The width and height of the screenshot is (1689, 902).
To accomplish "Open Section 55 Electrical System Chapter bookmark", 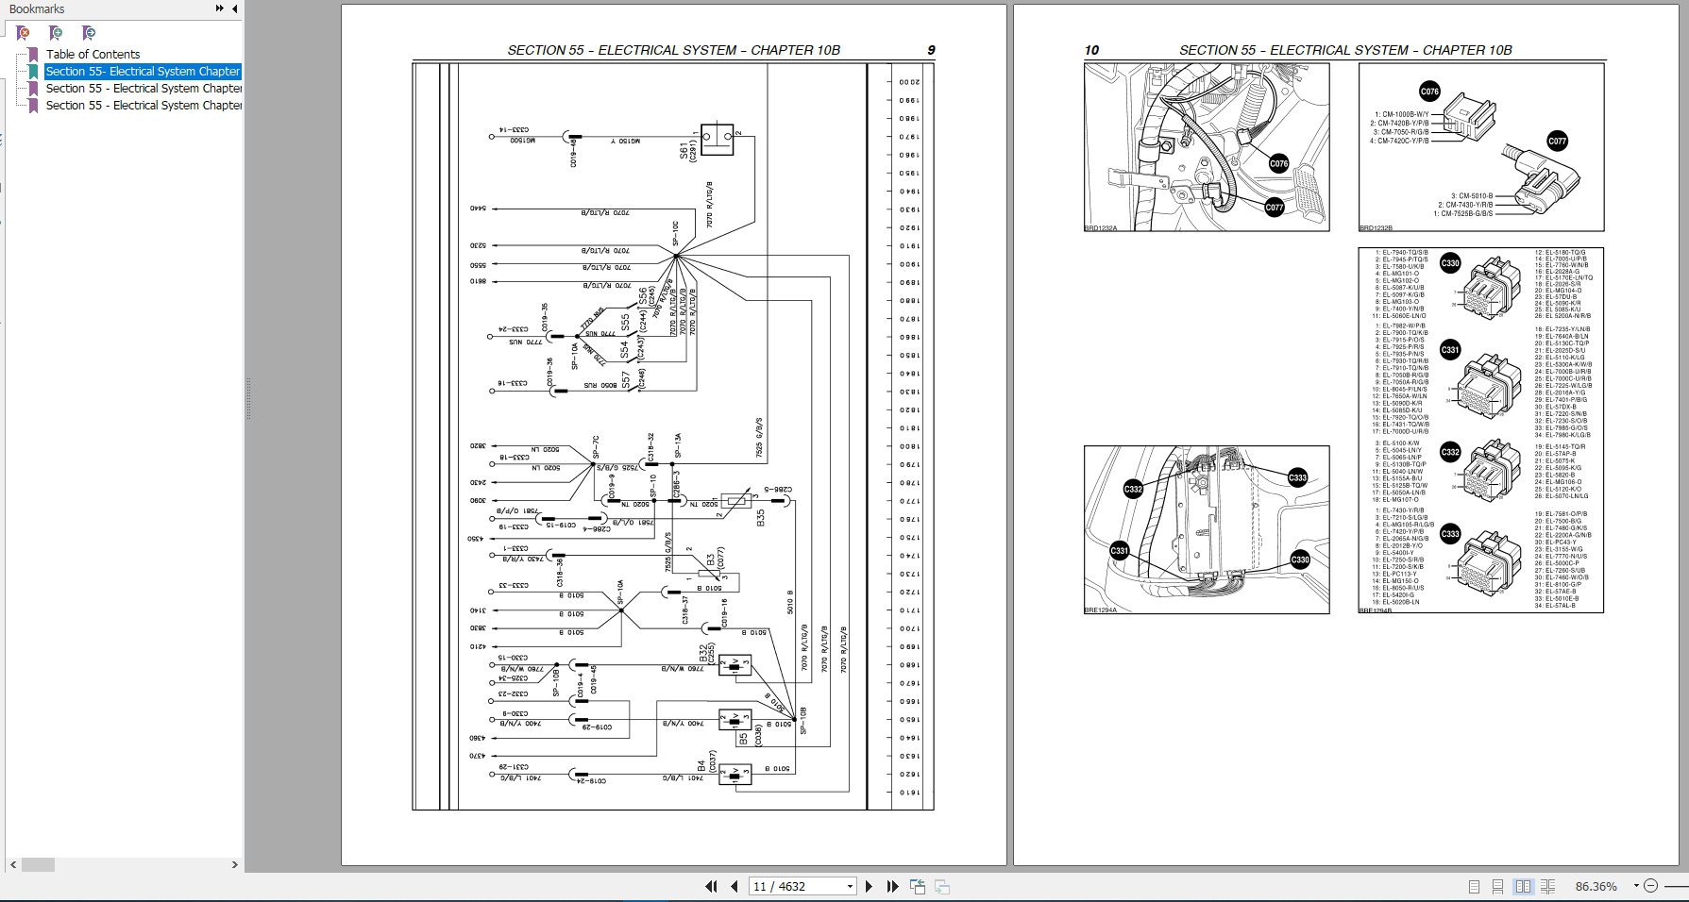I will [144, 71].
